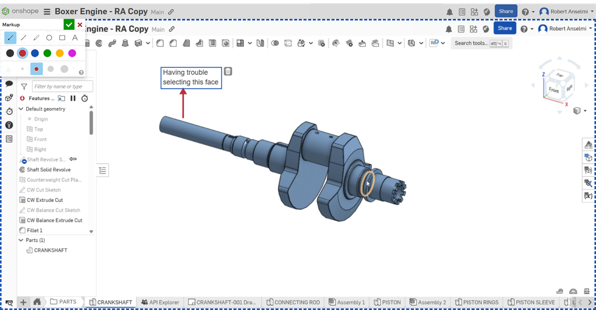Click the Filter by name or type field
Image resolution: width=596 pixels, height=310 pixels.
pyautogui.click(x=62, y=86)
